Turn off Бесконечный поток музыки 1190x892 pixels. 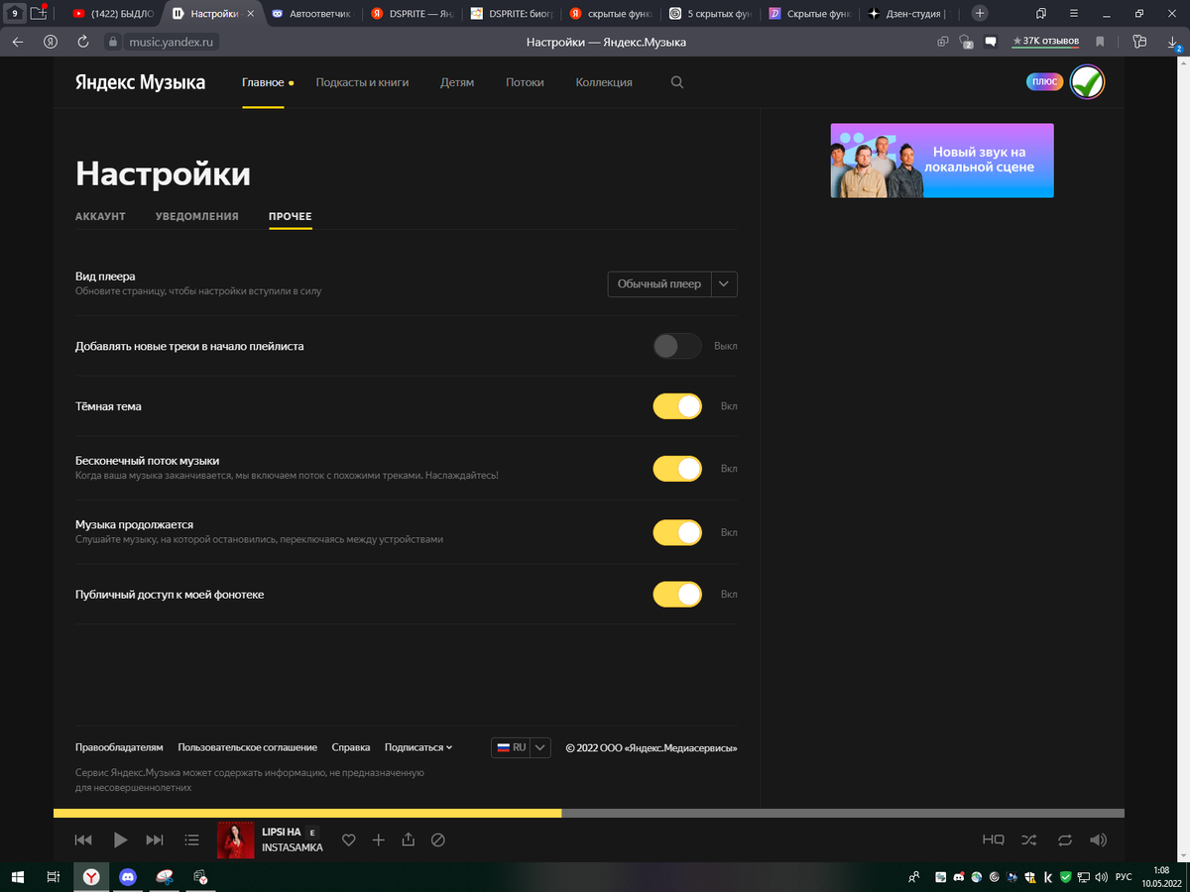(x=676, y=468)
